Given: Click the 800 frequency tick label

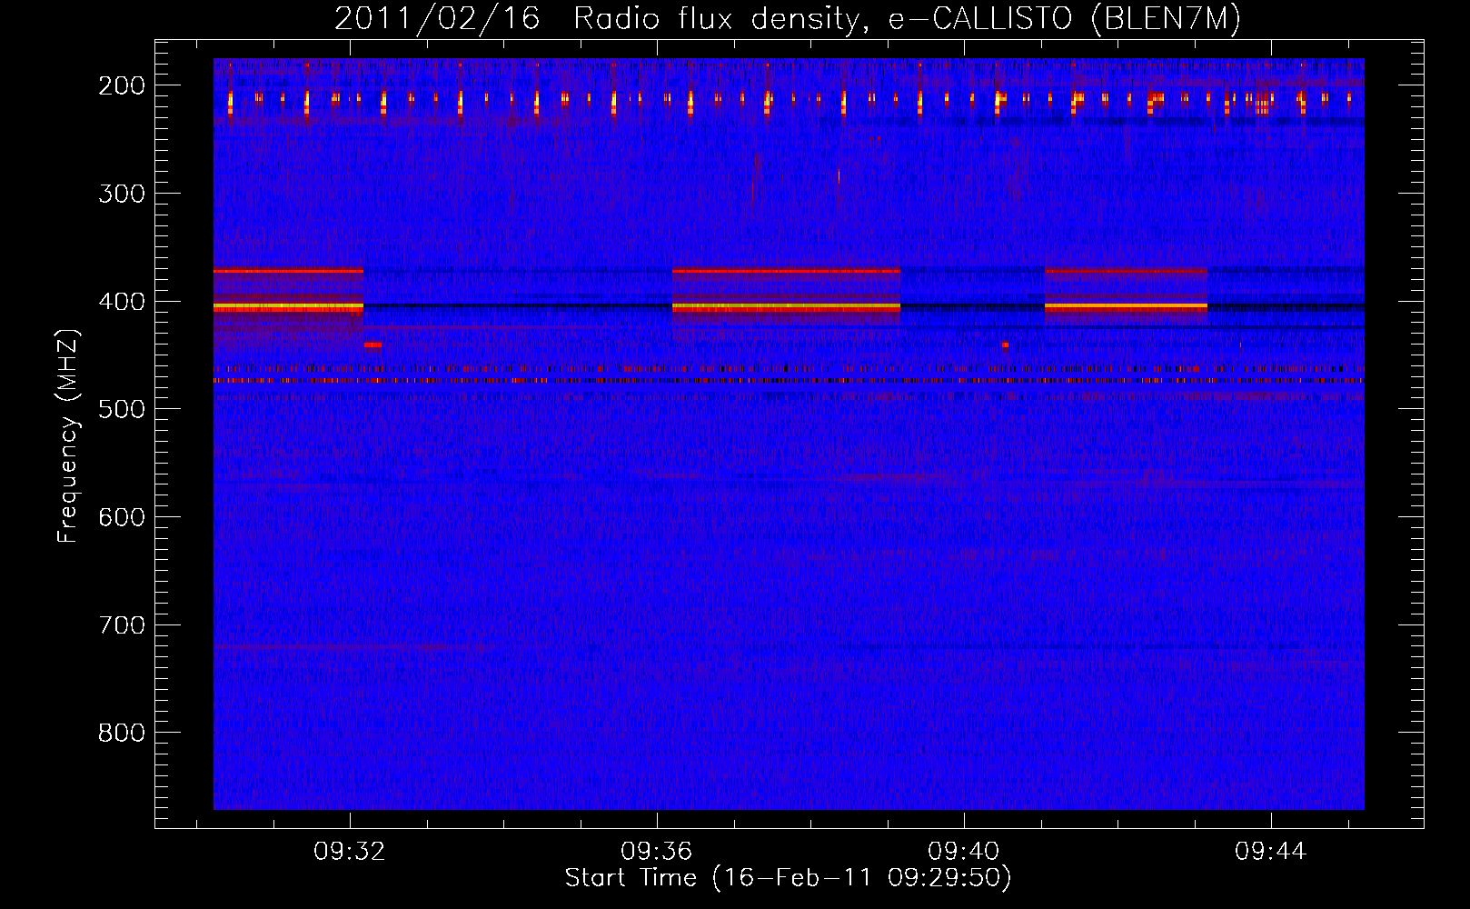Looking at the screenshot, I should click(122, 733).
